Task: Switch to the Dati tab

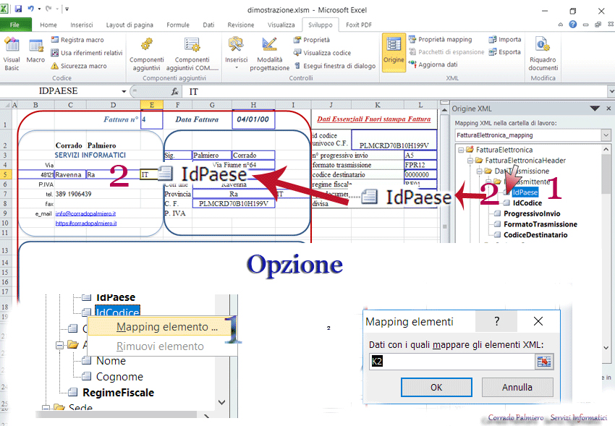Action: [208, 25]
